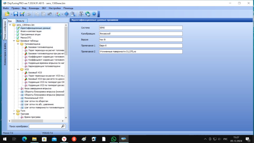The image size is (254, 143).
Task: Select Идентификационные данные in the tree
Action: [x=35, y=28]
